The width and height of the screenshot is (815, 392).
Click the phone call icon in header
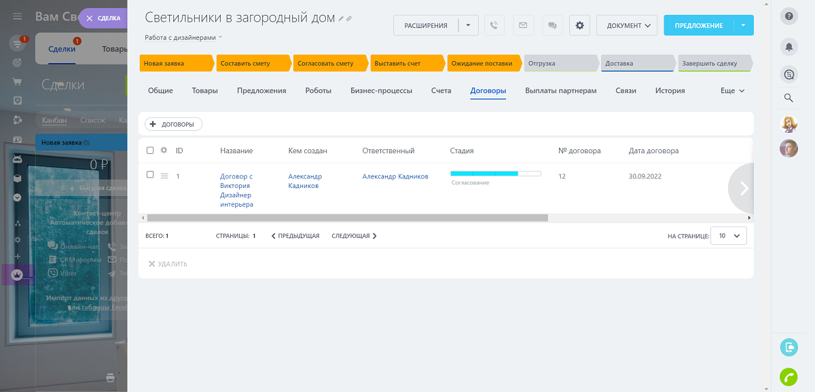point(494,26)
